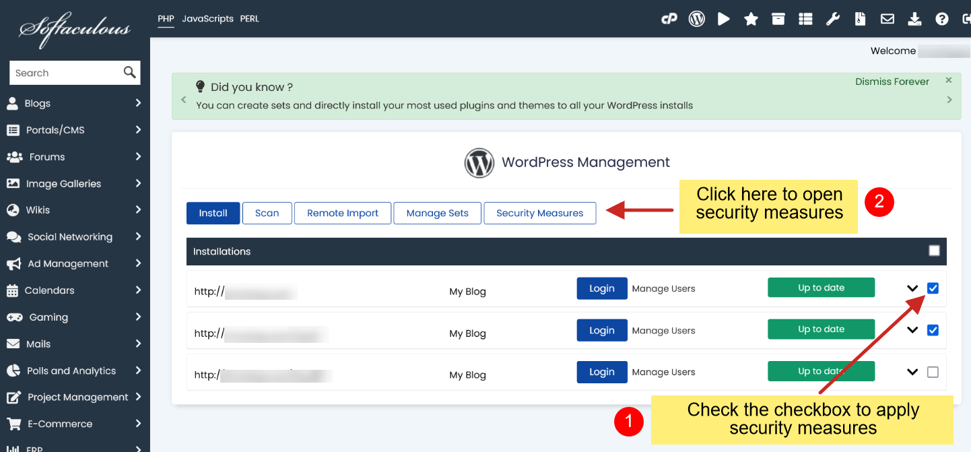This screenshot has height=452, width=971.
Task: Click the envelope email icon in top bar
Action: point(888,19)
